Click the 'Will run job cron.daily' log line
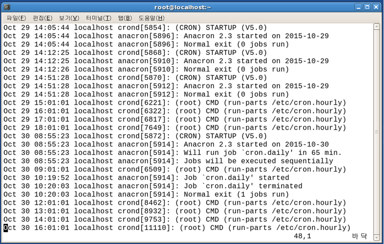The image size is (384, 244). point(172,153)
